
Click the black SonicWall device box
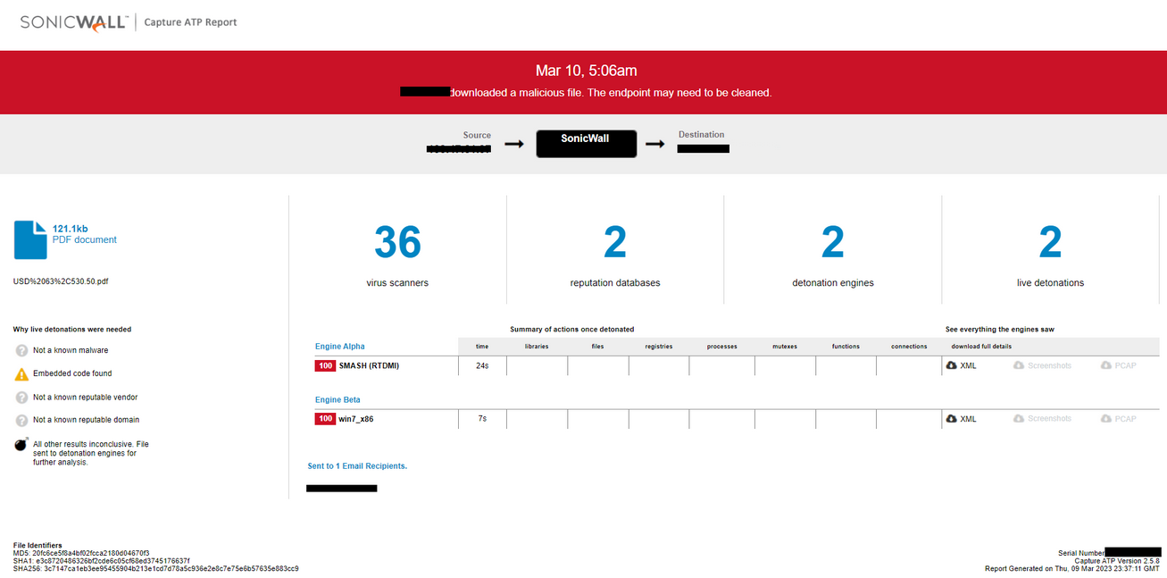click(587, 144)
